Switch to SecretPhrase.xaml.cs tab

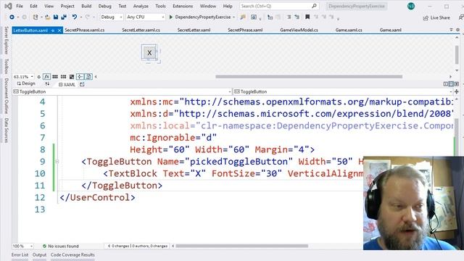tap(84, 30)
